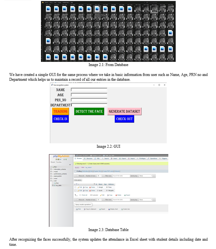Tick the upper Show all checkbox

pyautogui.click(x=77, y=176)
